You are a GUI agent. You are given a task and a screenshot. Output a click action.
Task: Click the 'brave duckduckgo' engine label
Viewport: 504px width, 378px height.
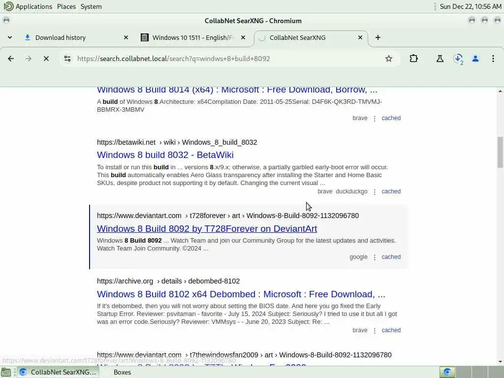[x=343, y=191]
